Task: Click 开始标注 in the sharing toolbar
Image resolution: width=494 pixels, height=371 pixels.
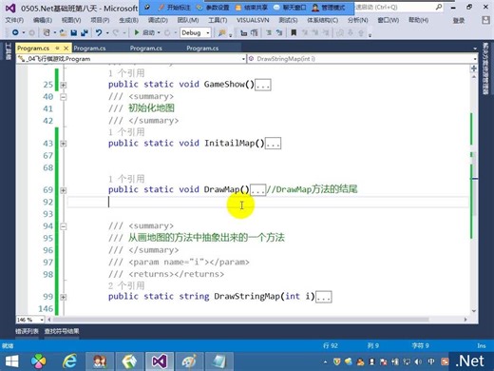Action: [x=175, y=8]
